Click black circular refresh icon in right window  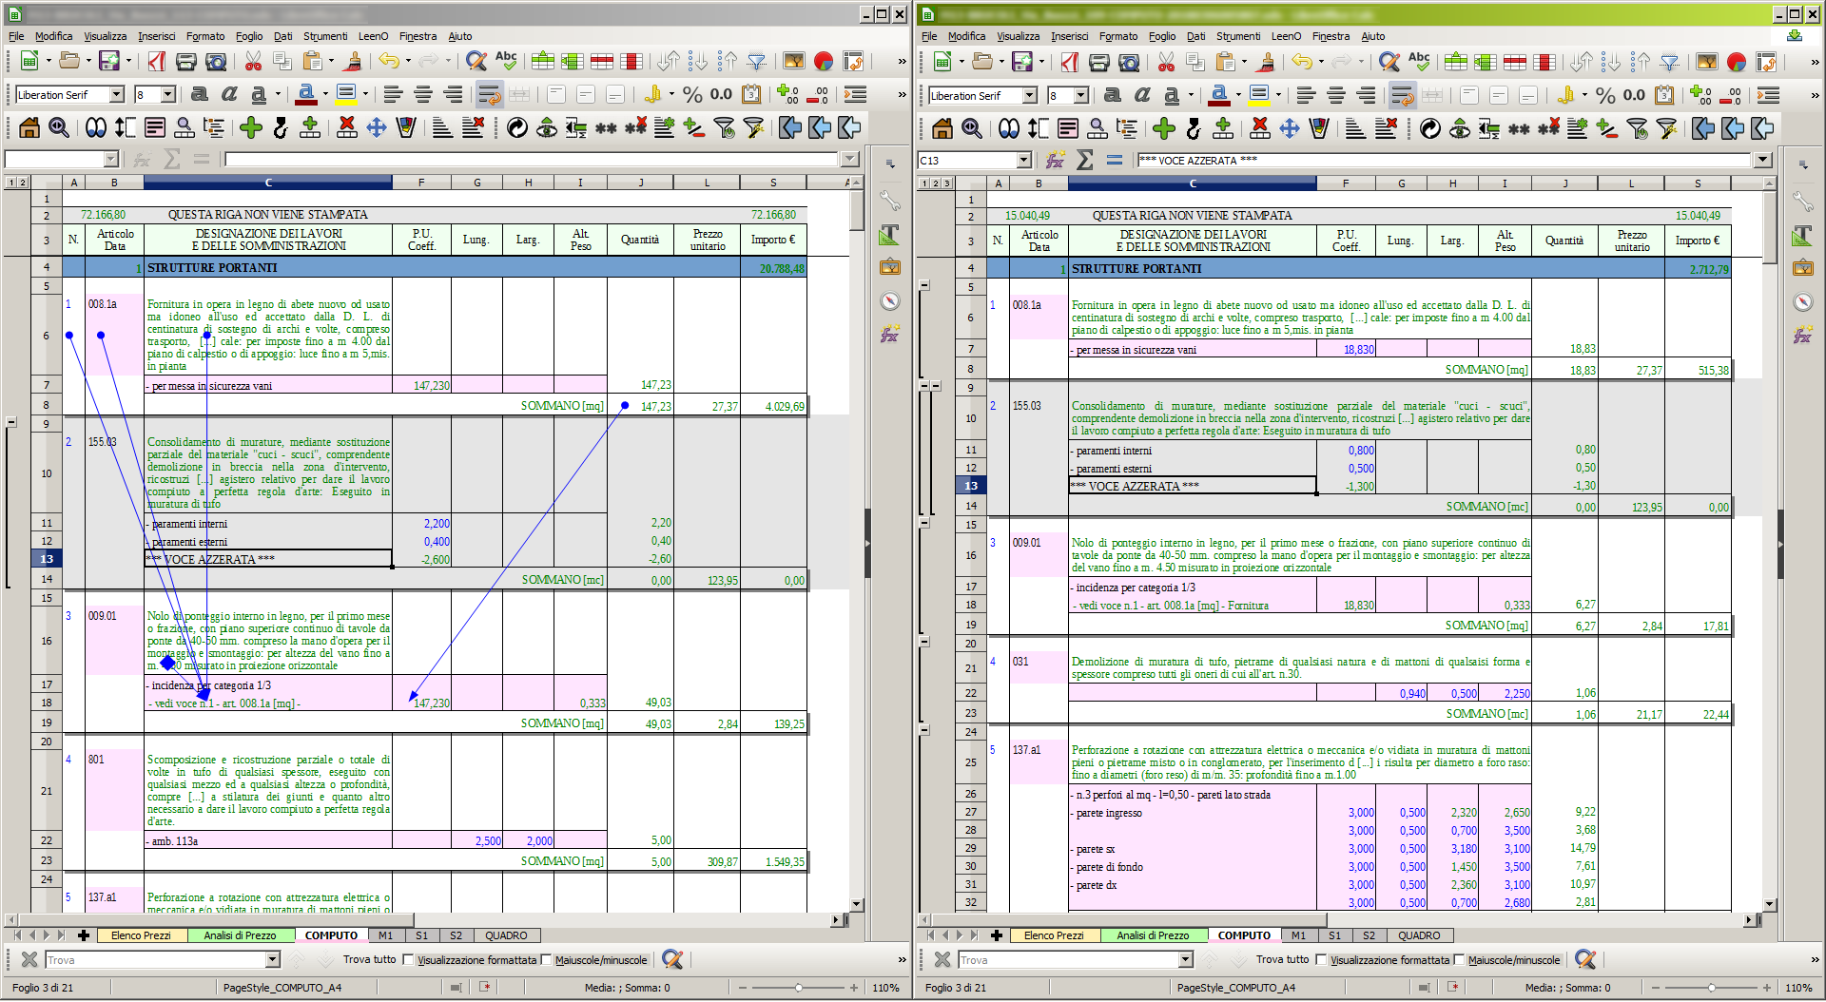pyautogui.click(x=1430, y=128)
